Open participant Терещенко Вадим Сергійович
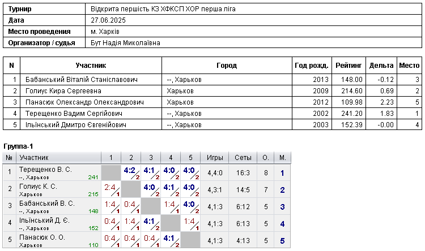Viewport: 425px width, 251px height. pos(74,114)
